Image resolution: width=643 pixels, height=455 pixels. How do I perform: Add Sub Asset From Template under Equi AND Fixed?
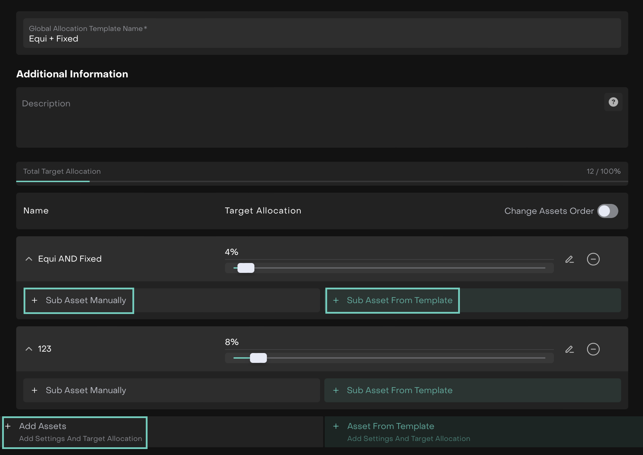click(x=393, y=301)
